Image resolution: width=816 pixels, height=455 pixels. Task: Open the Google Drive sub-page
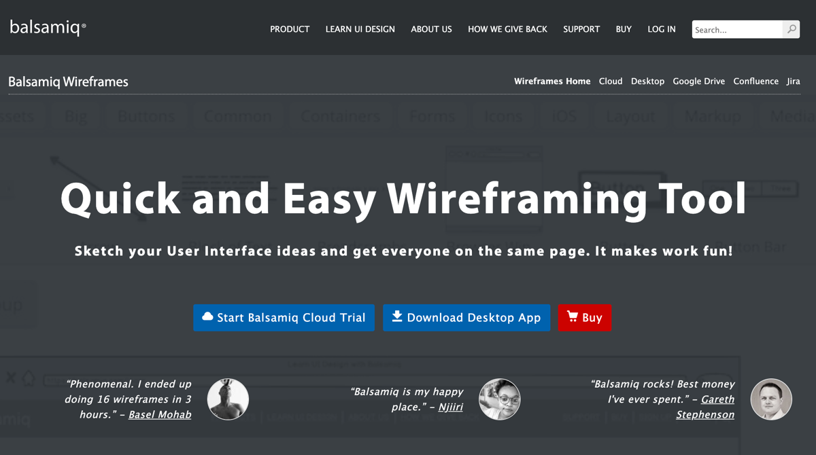point(698,81)
